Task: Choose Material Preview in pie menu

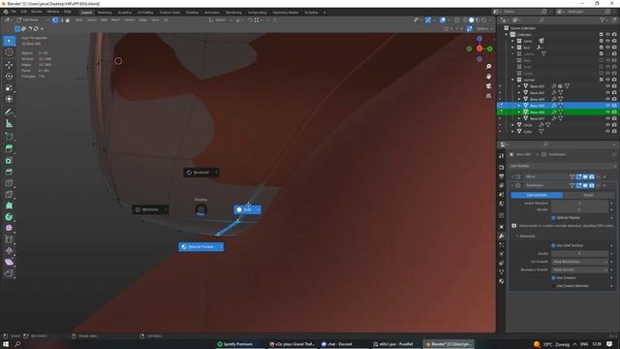Action: click(x=201, y=247)
